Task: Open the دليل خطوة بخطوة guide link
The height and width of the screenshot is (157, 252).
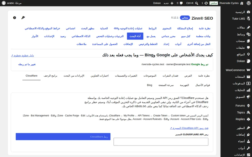Action: pyautogui.click(x=22, y=55)
